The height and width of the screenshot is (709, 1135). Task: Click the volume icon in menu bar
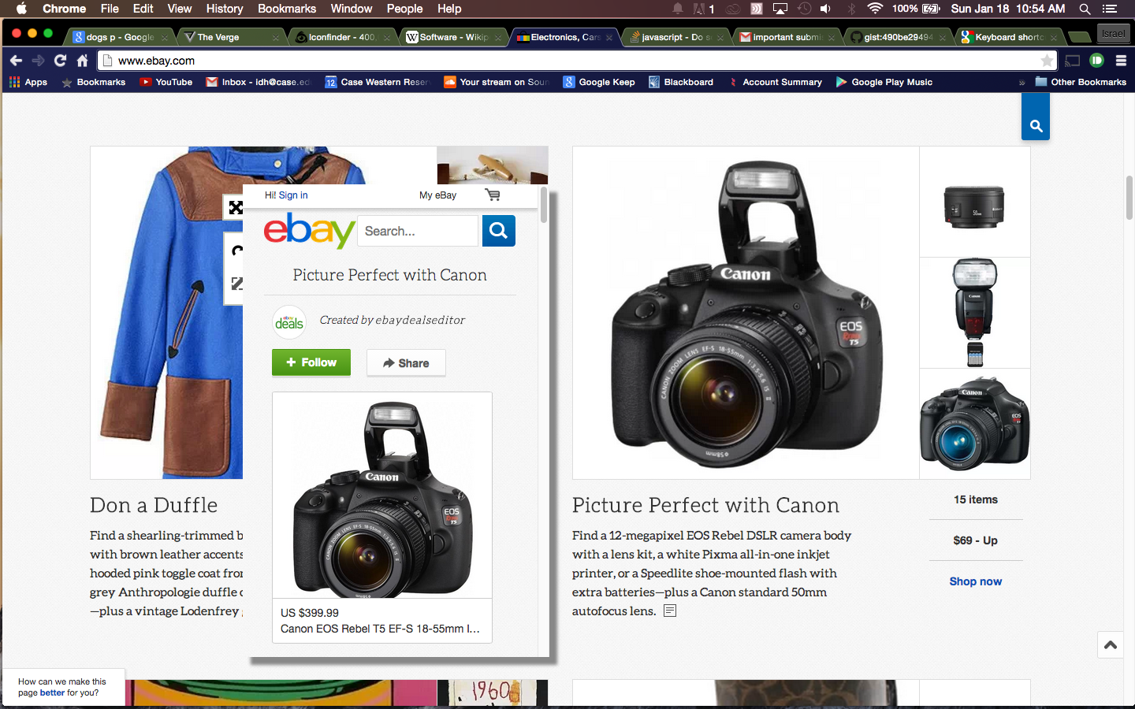[825, 9]
